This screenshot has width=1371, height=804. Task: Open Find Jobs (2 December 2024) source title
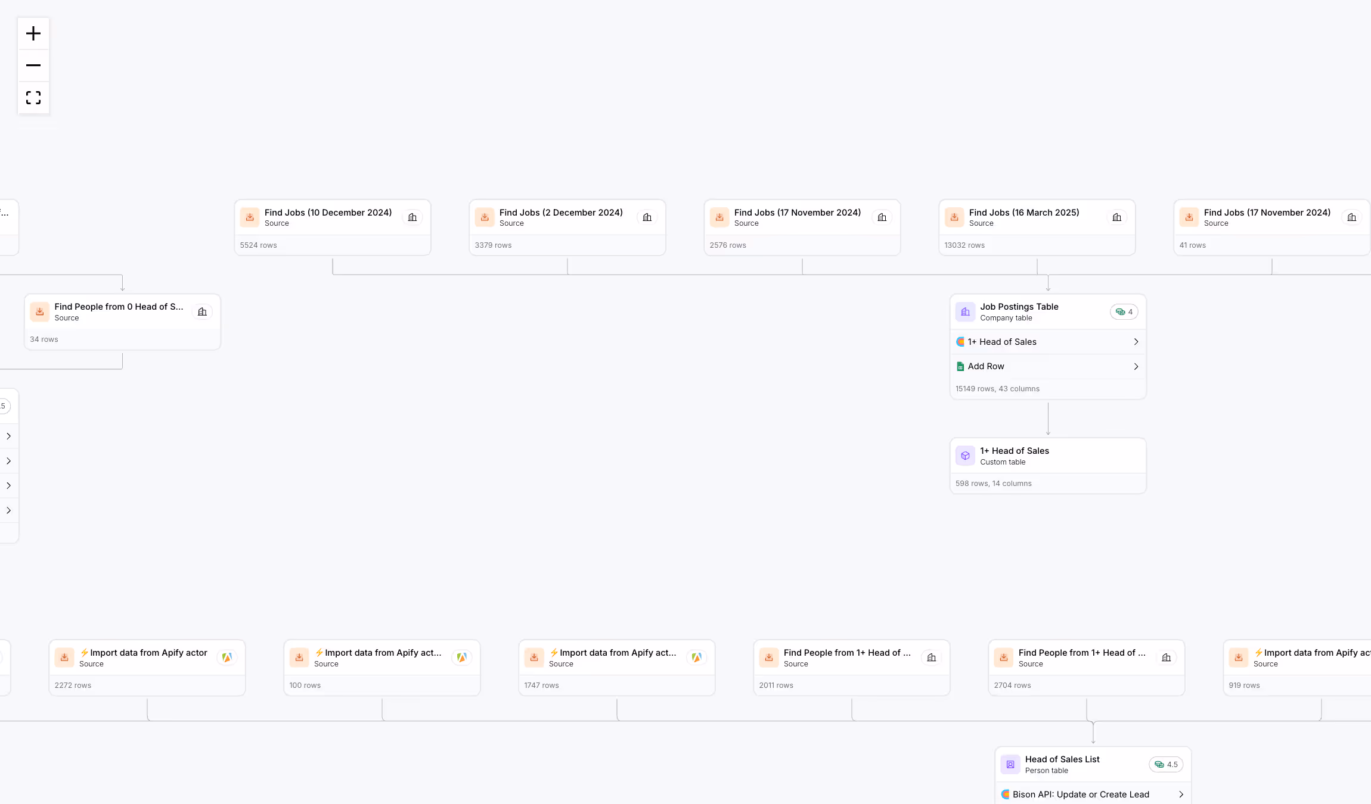click(x=561, y=213)
